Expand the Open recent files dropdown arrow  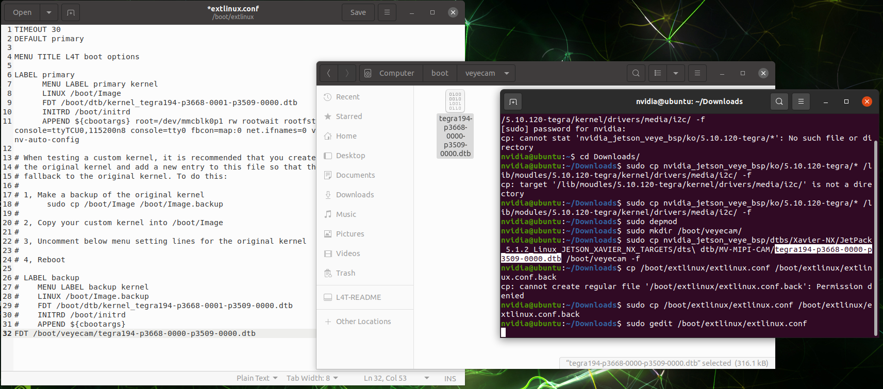(x=48, y=12)
